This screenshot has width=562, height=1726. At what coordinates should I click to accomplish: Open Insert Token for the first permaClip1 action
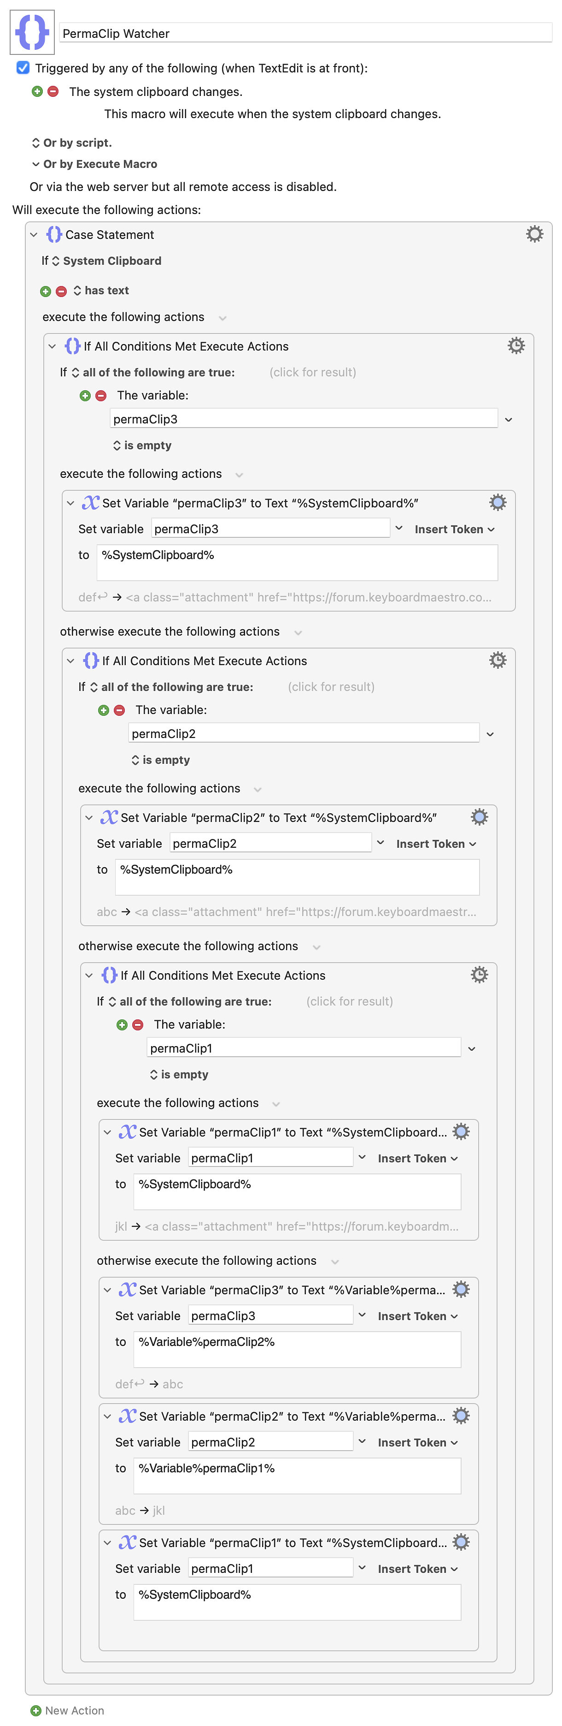coord(417,1159)
